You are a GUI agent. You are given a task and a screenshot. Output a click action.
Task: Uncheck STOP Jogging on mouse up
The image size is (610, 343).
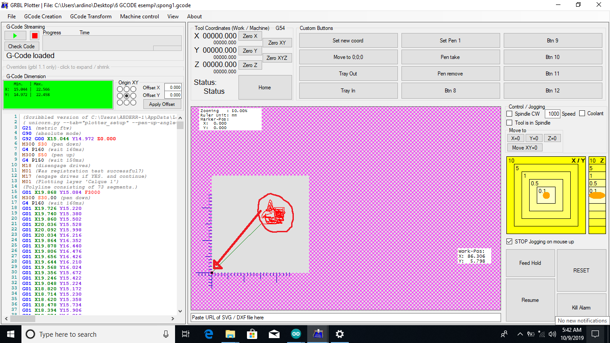click(510, 242)
